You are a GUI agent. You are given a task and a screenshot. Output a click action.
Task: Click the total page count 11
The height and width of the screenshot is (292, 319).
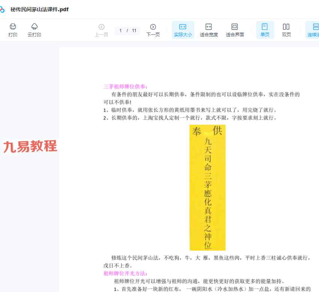point(134,31)
